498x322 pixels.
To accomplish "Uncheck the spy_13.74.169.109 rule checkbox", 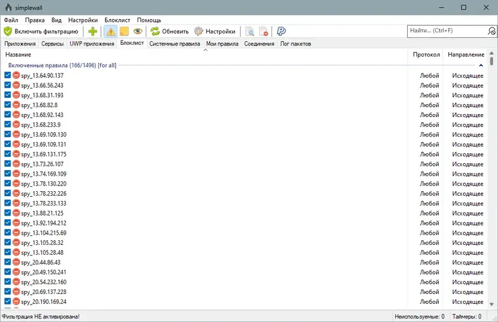I will click(x=7, y=174).
